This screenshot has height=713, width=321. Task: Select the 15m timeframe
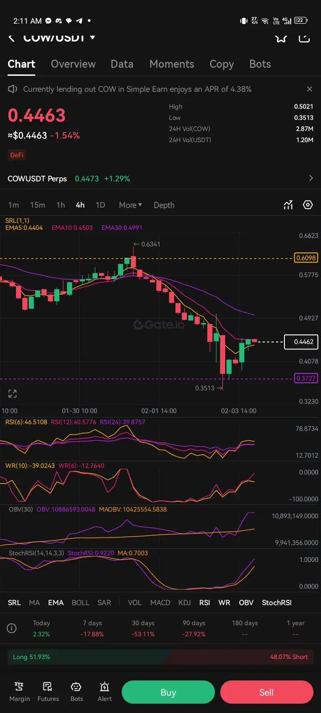click(37, 205)
